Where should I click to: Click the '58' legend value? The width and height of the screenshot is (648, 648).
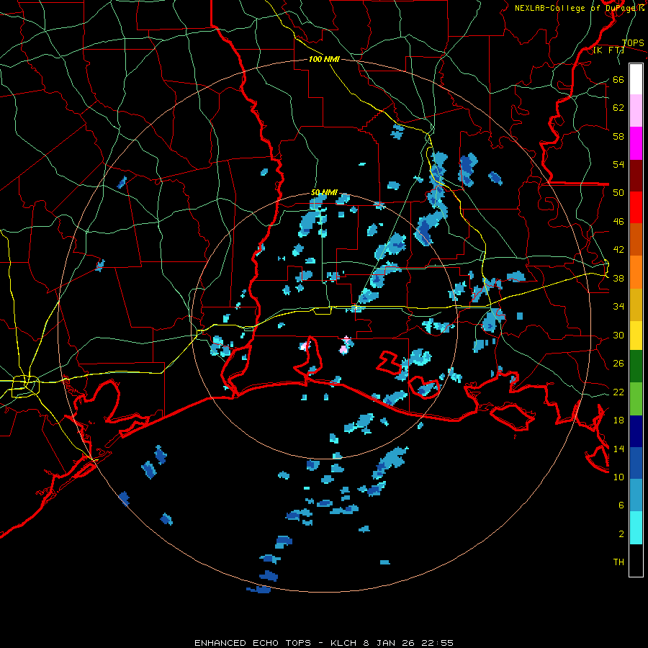pos(618,136)
